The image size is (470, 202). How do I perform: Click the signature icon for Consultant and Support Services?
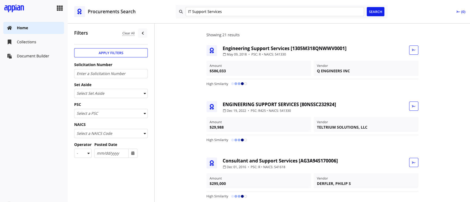pos(414,162)
